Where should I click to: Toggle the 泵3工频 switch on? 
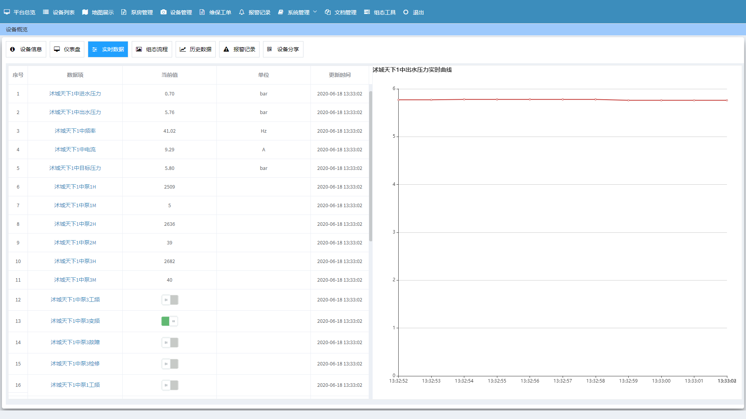click(170, 300)
